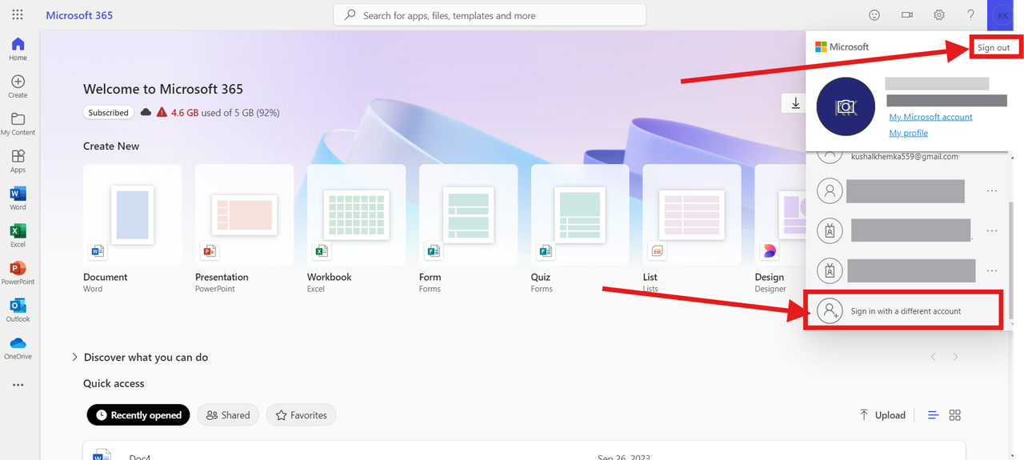Select the Shared tab
Image resolution: width=1024 pixels, height=460 pixels.
228,415
